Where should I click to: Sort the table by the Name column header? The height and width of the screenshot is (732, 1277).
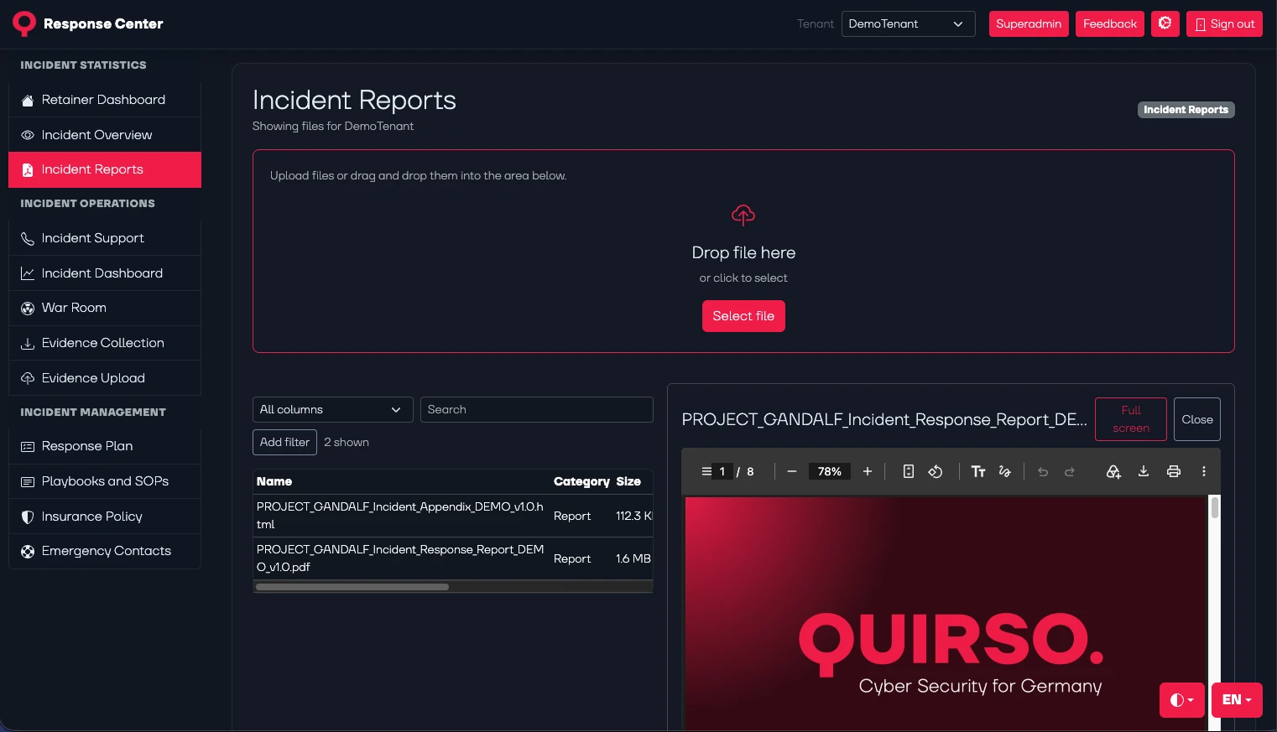(x=274, y=481)
